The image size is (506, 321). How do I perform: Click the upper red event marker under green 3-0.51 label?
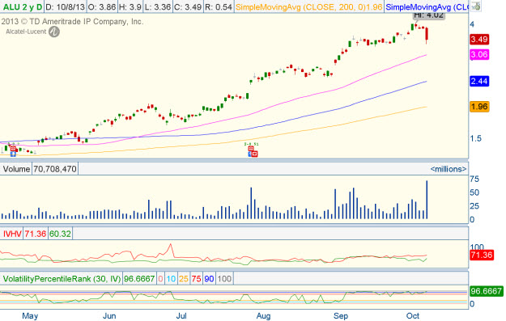pos(251,149)
